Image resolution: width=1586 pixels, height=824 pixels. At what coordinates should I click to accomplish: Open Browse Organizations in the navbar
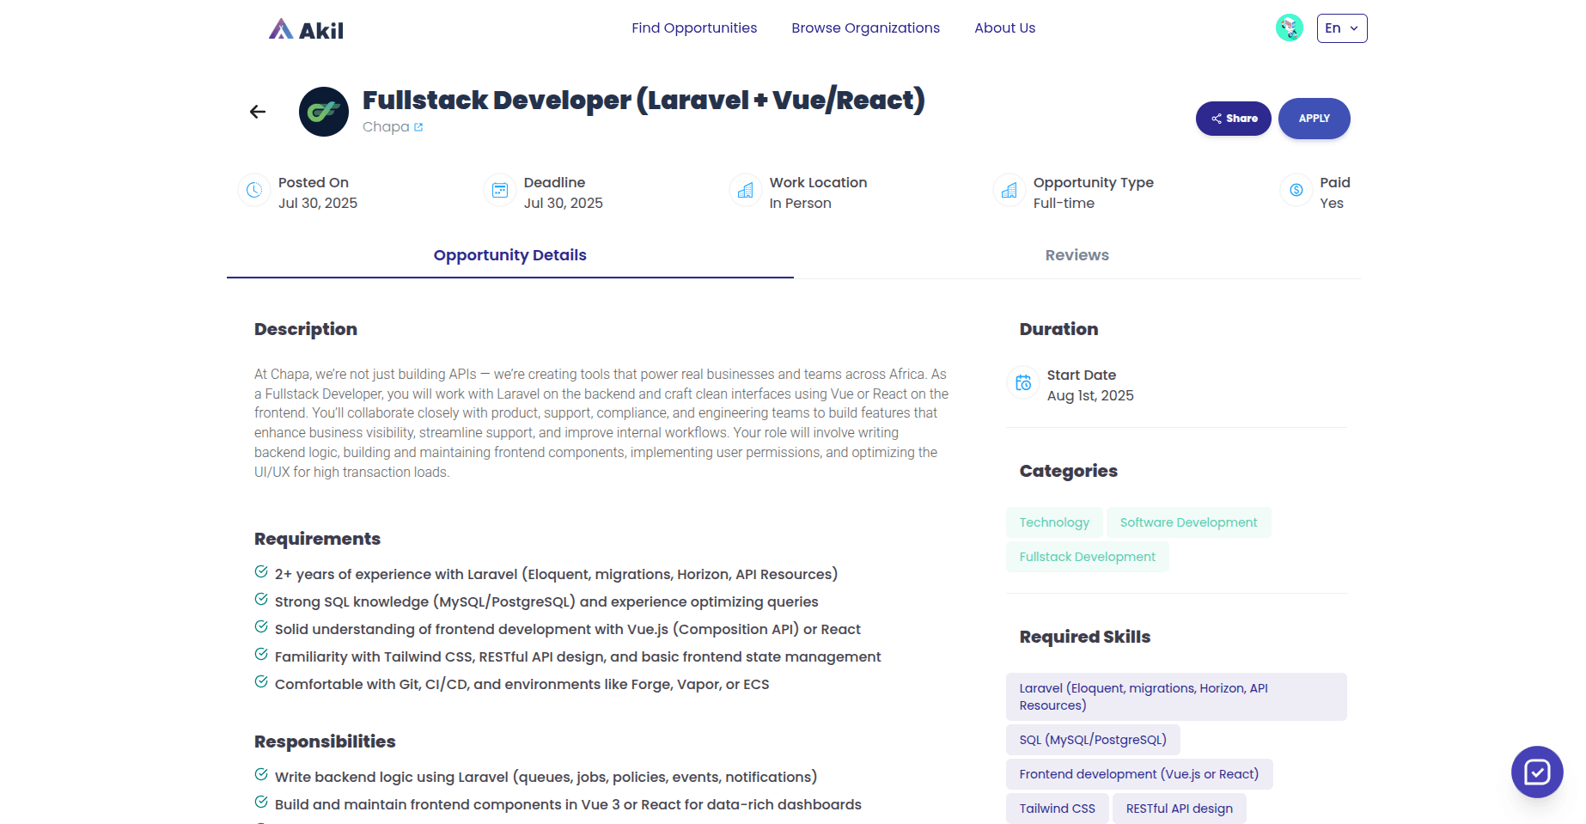[x=866, y=28]
